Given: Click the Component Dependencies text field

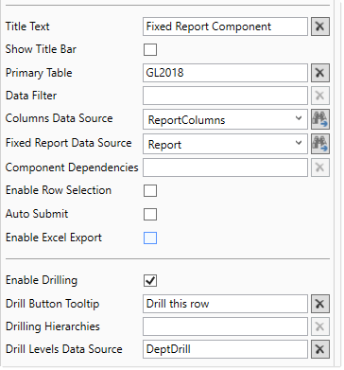Looking at the screenshot, I should (x=225, y=167).
